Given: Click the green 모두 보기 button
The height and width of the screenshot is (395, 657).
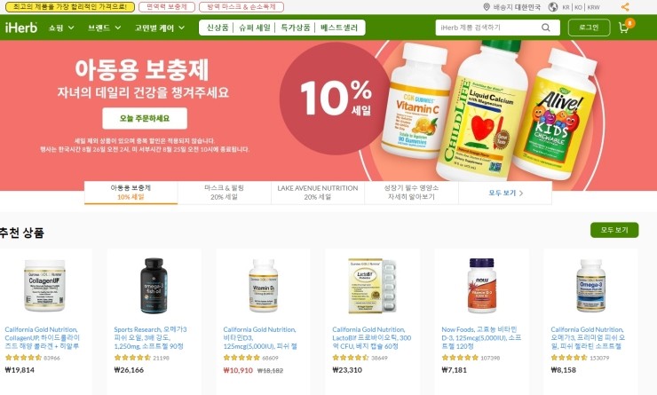Looking at the screenshot, I should pos(614,230).
